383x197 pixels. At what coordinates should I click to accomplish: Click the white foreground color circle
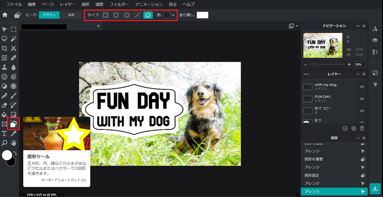(7, 155)
